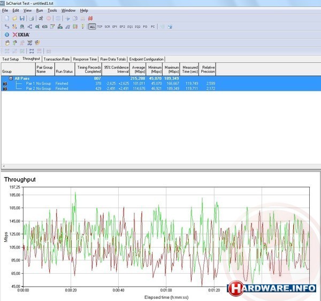Click the last icon in the fourth toolbar row
This screenshot has height=301, width=321.
(37, 43)
